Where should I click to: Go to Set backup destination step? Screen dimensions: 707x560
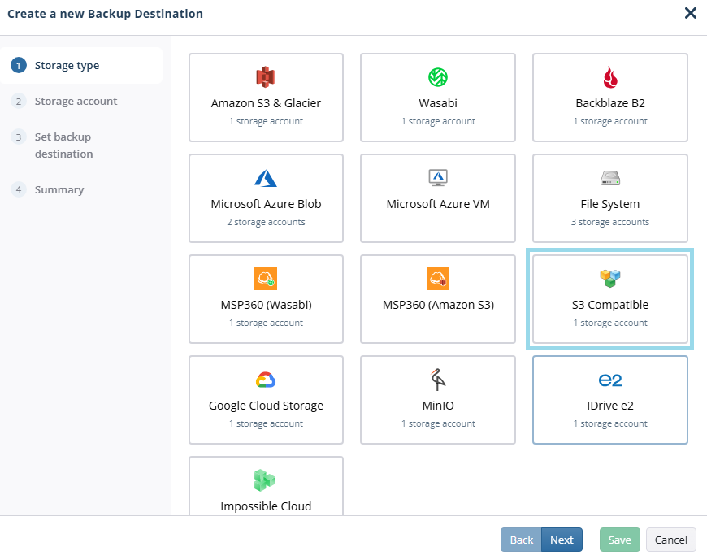[64, 145]
